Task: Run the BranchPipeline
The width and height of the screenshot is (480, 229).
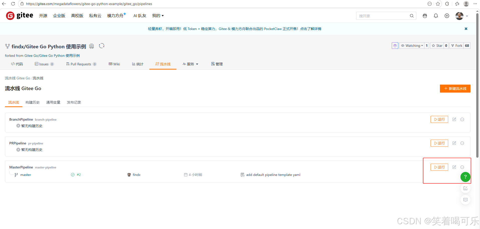Action: [x=439, y=119]
